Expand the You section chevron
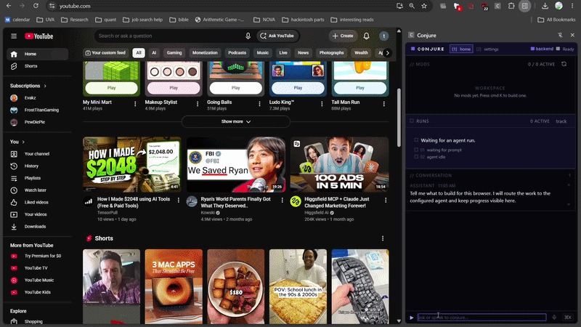The height and width of the screenshot is (327, 581). click(x=23, y=142)
